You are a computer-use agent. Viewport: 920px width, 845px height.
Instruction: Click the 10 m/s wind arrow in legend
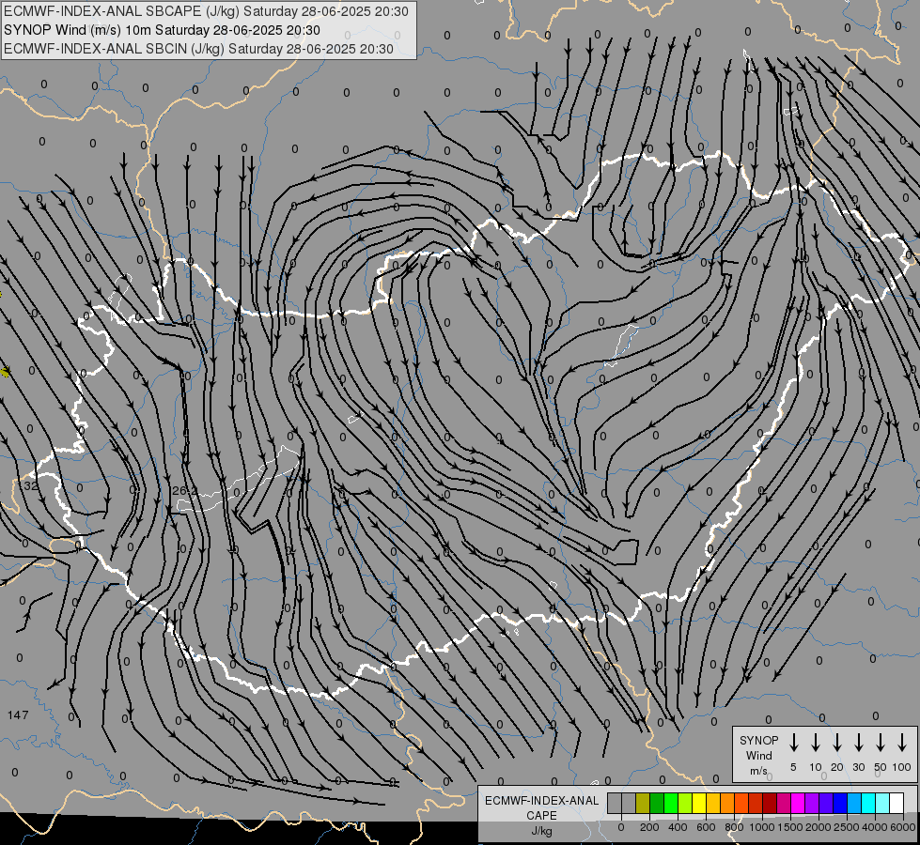click(x=815, y=743)
